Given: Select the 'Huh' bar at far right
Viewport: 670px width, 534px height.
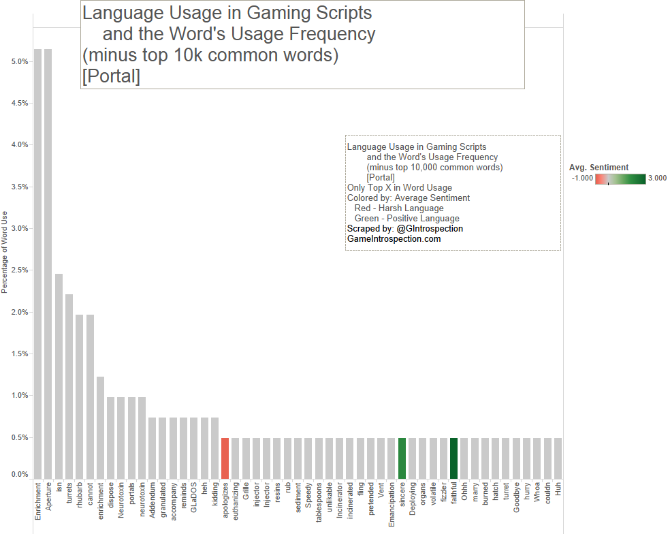Looking at the screenshot, I should 558,458.
